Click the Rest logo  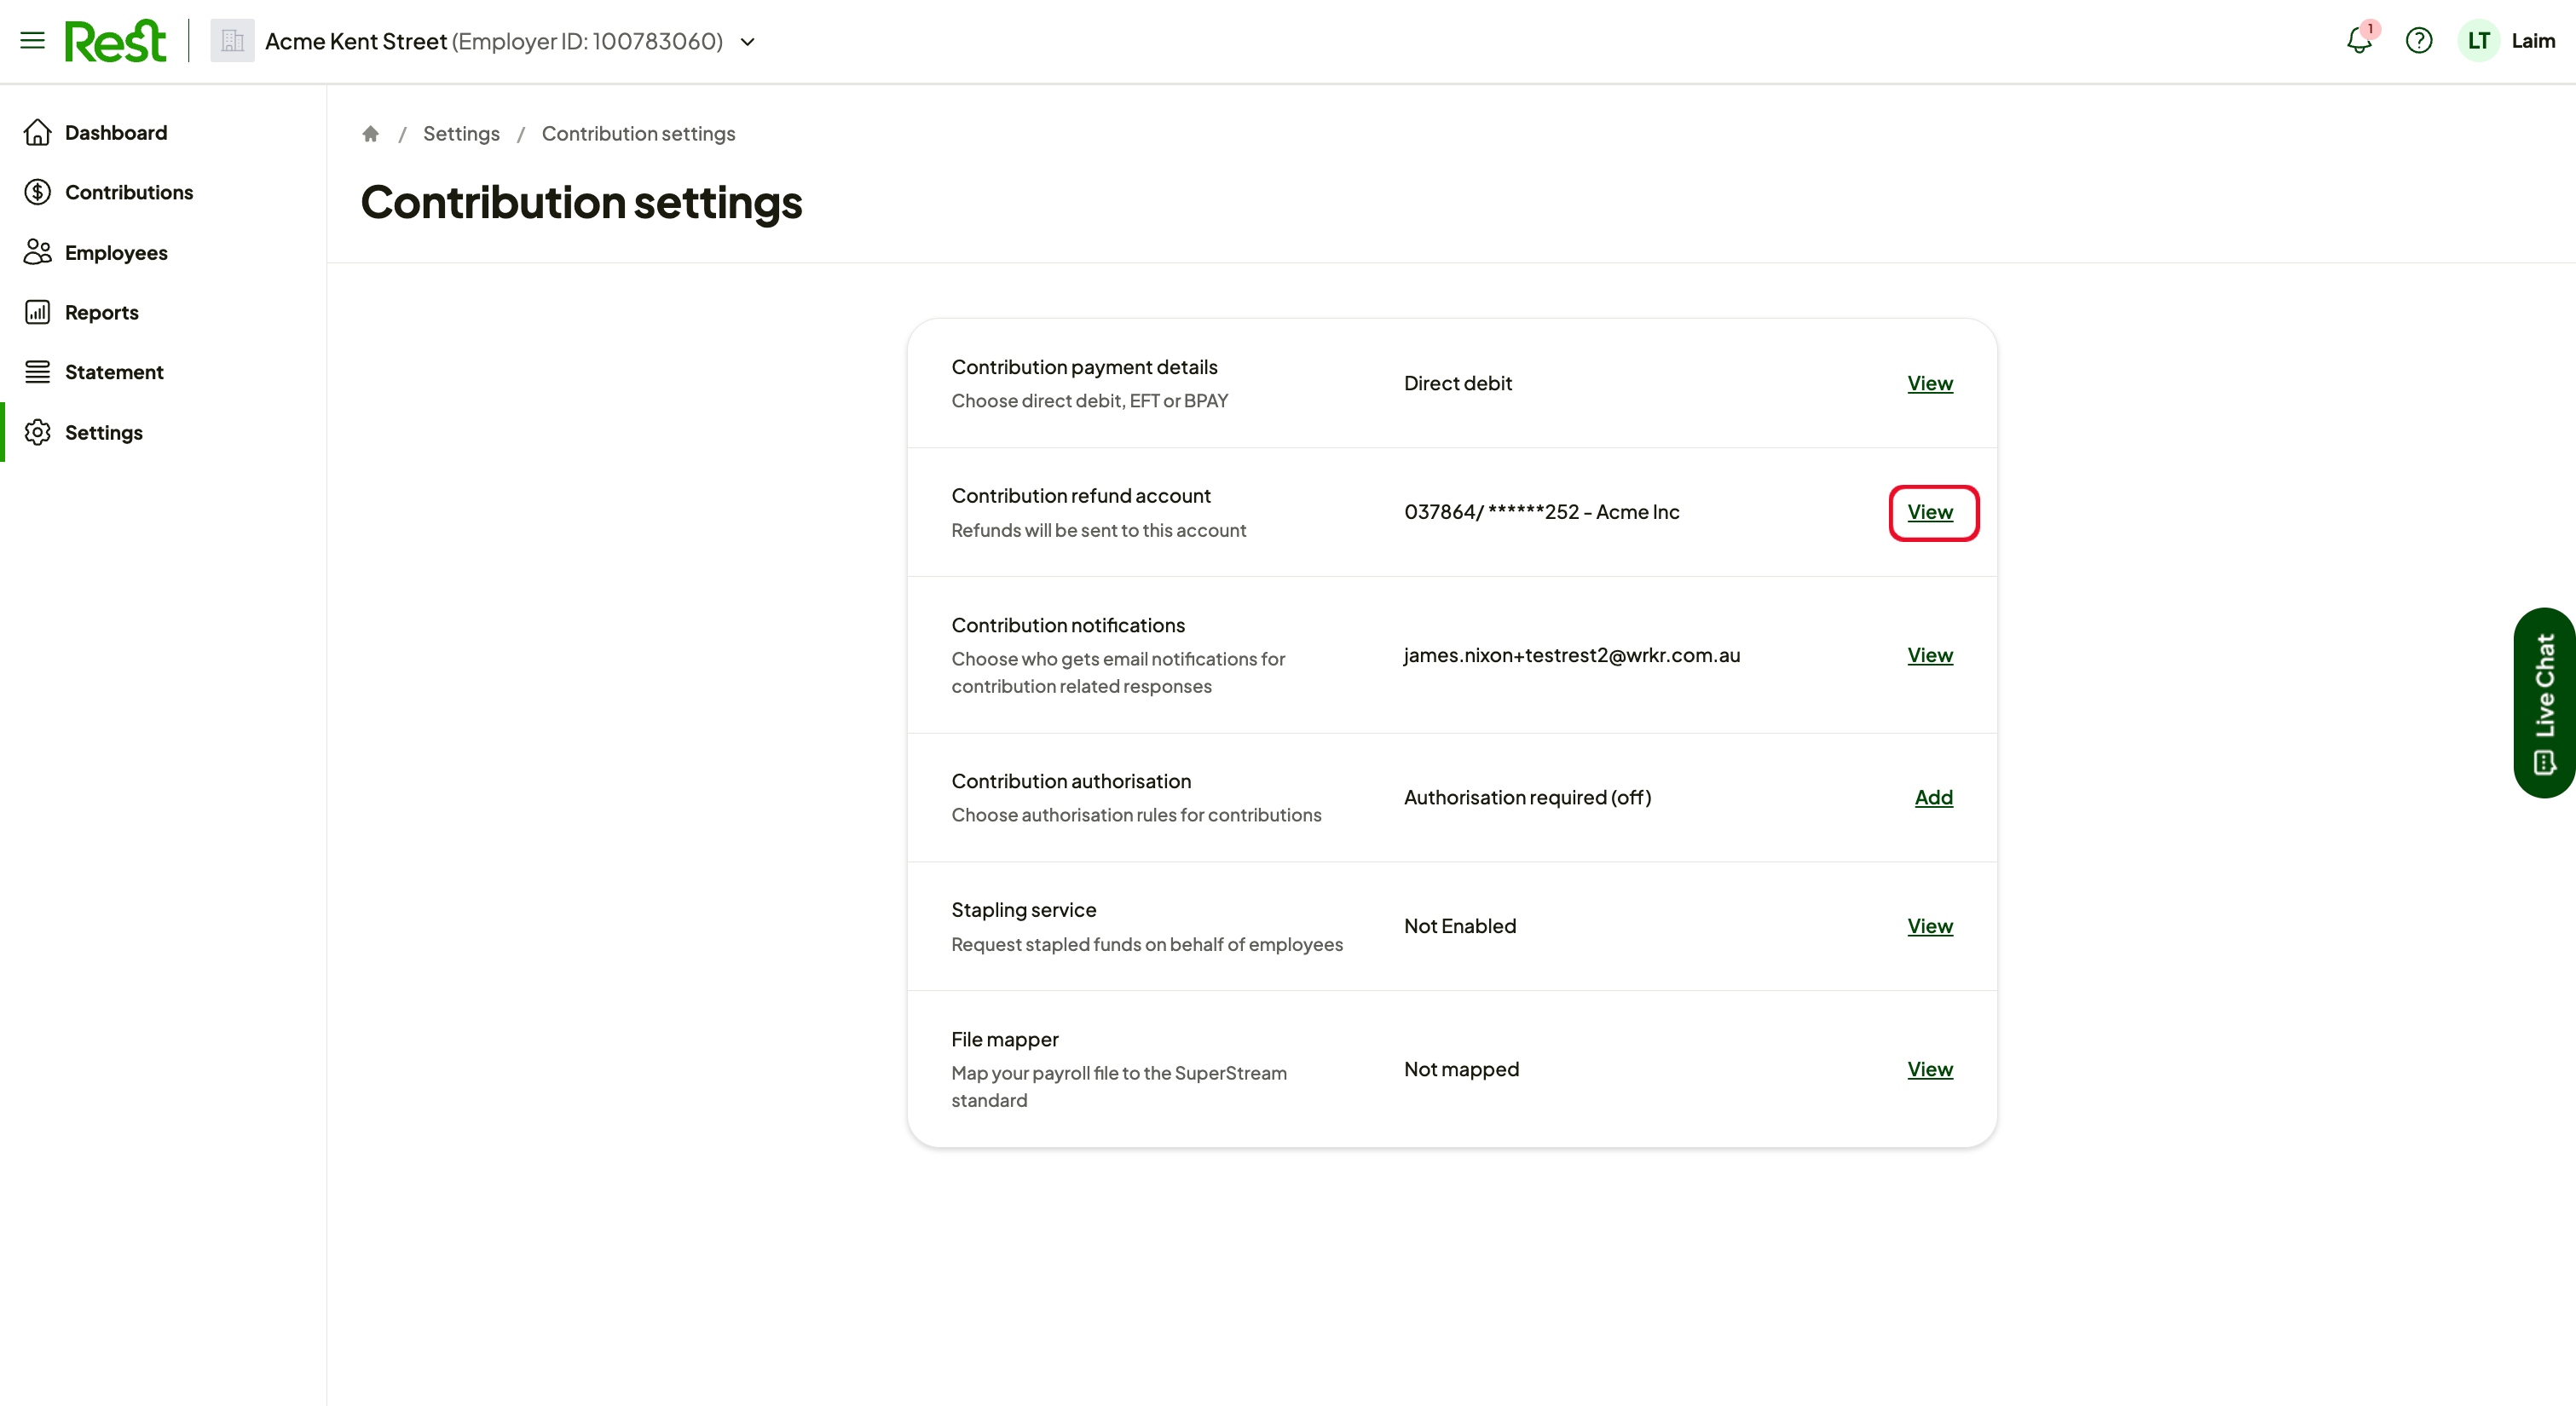115,41
